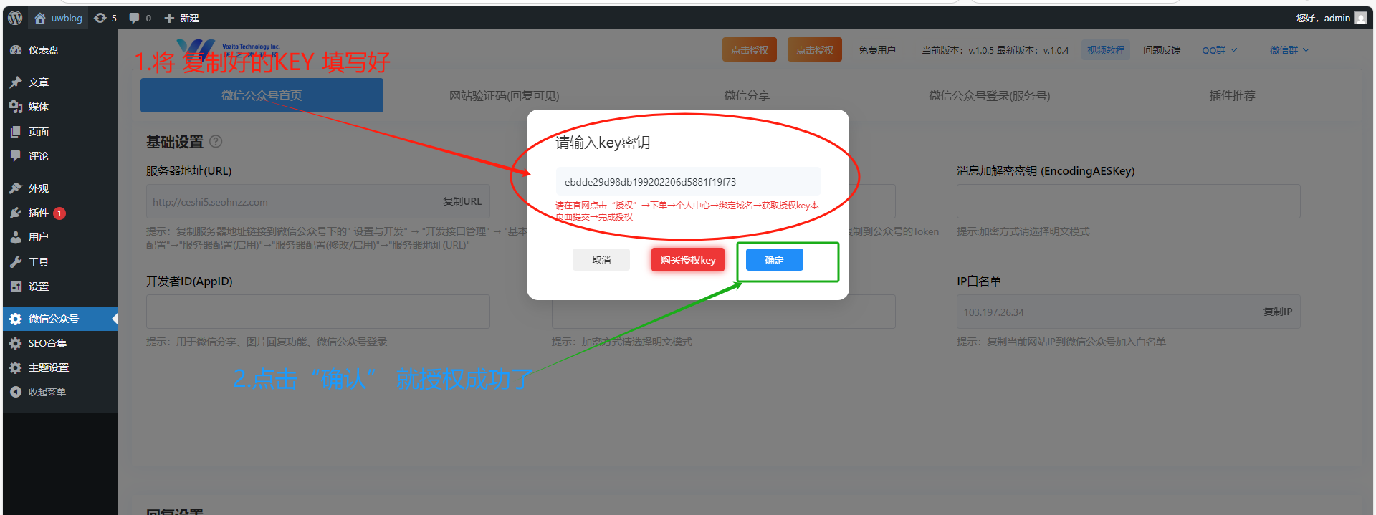Screen dimensions: 1376x515
Task: Click the plus icon for 新建
Action: click(x=169, y=18)
